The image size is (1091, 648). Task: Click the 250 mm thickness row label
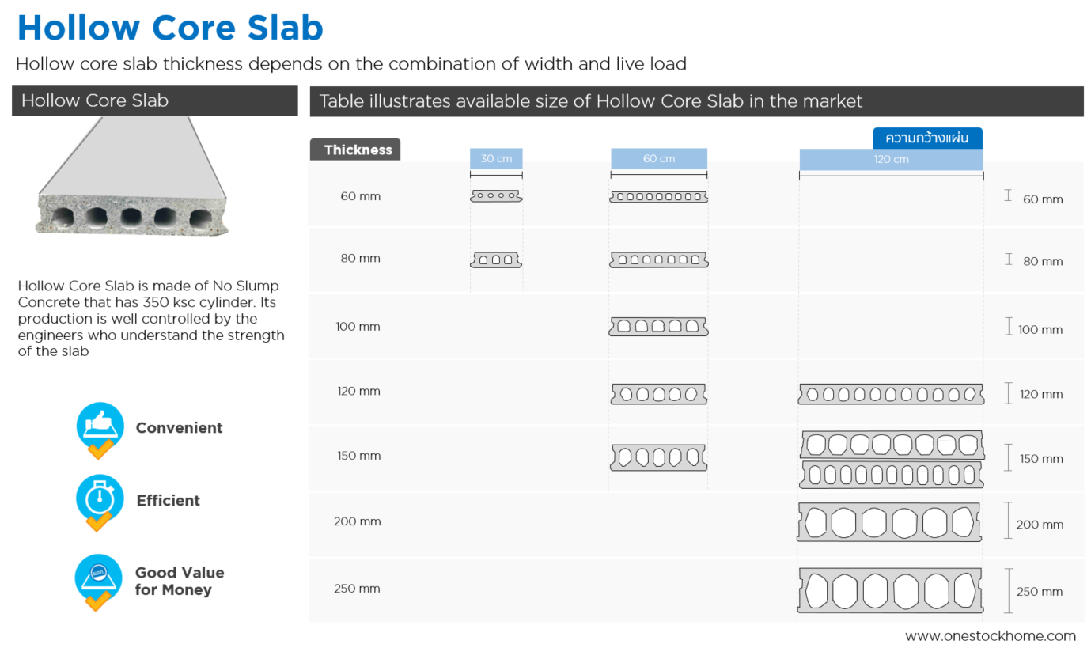point(357,589)
